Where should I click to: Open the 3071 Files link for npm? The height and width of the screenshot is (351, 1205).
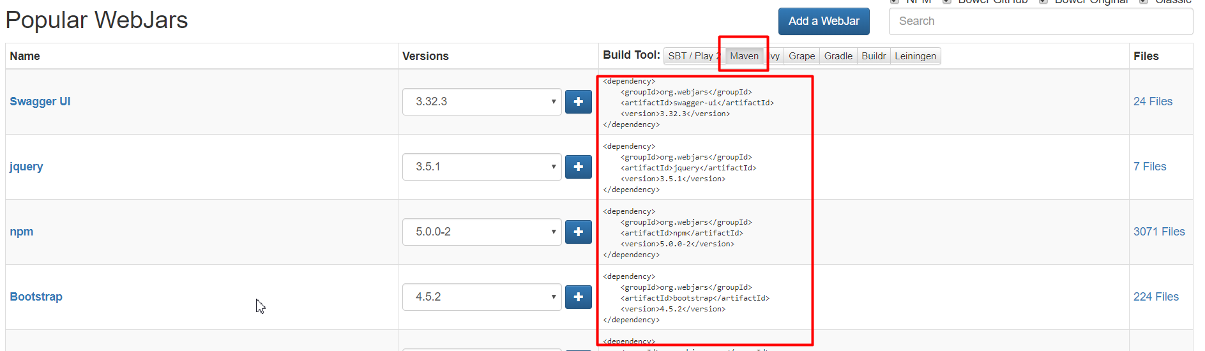coord(1159,232)
